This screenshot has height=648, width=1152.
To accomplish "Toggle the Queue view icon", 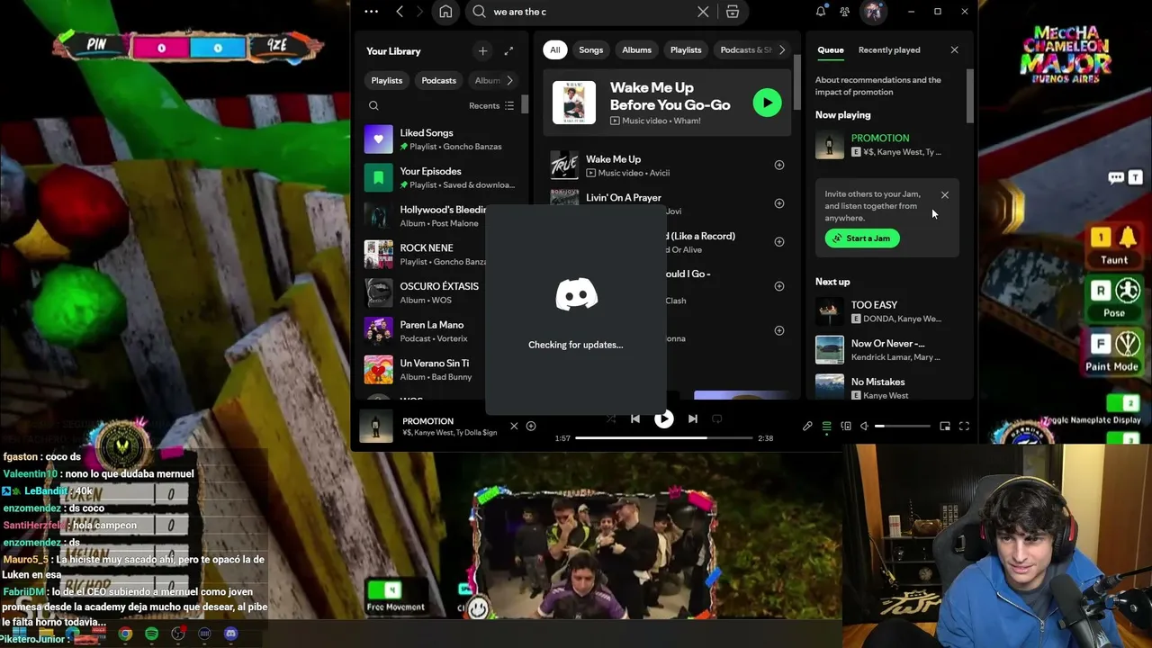I will pyautogui.click(x=826, y=427).
